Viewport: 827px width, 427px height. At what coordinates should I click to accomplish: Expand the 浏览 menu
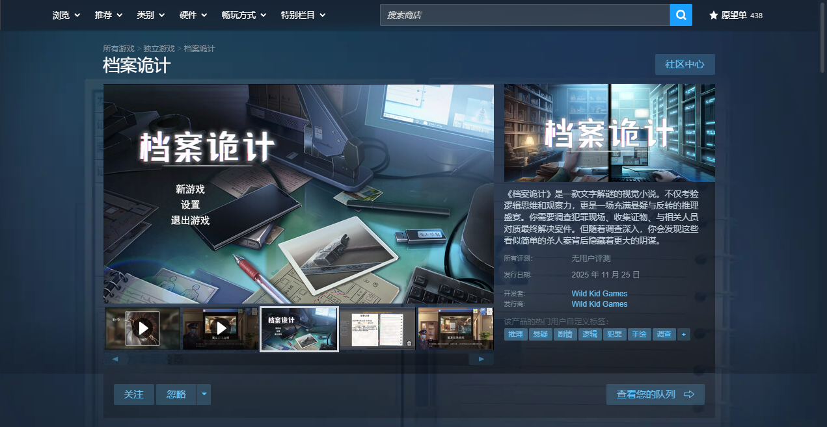[x=66, y=15]
